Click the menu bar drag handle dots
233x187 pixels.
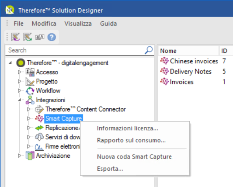pos(7,23)
